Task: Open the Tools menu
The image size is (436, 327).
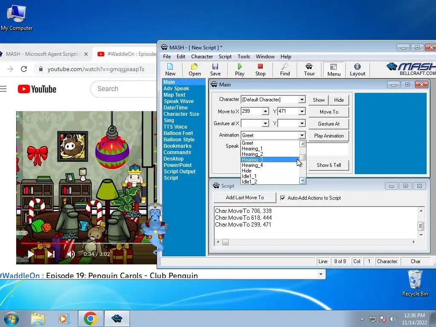Action: [244, 57]
